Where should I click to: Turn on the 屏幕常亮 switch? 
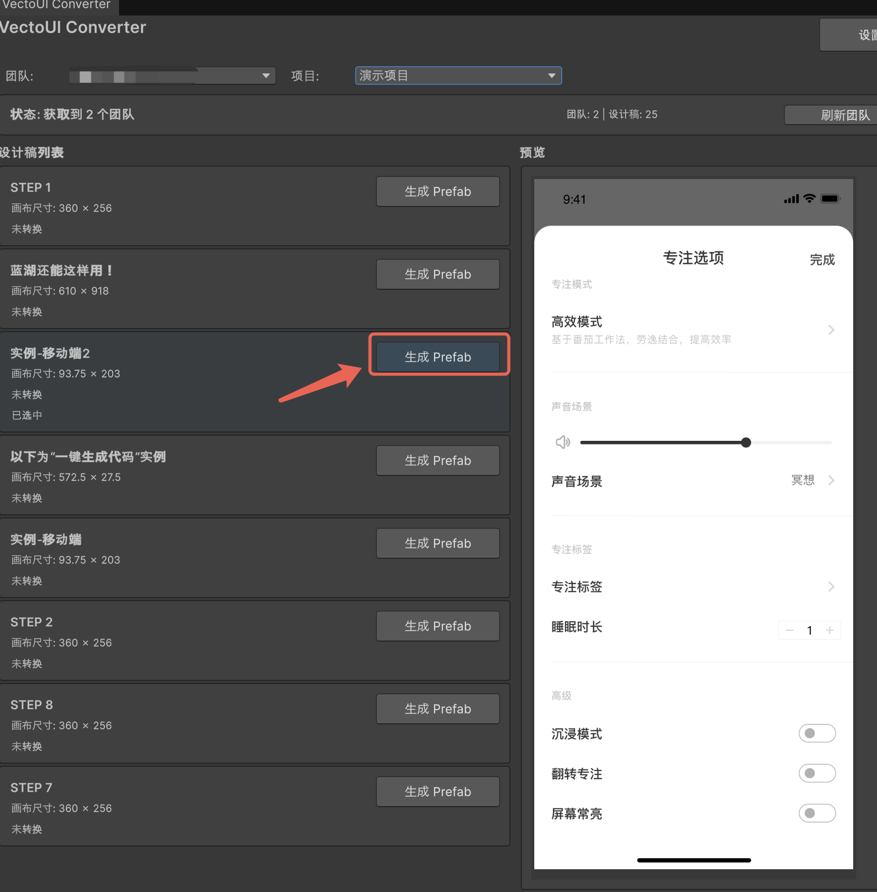pyautogui.click(x=816, y=813)
